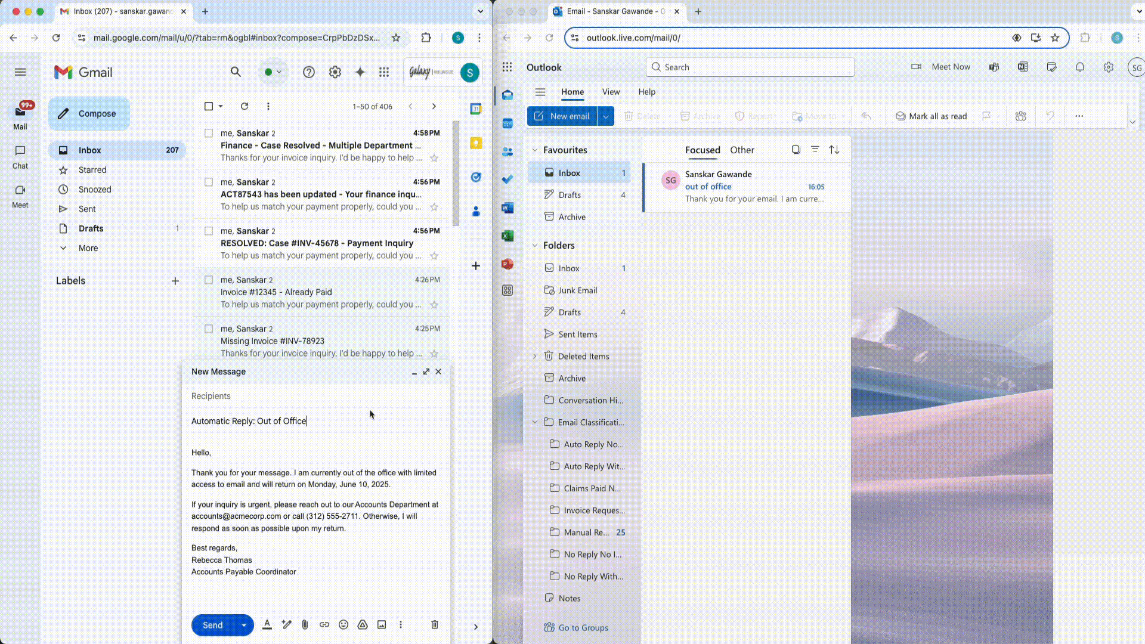Click the Compose button in Gmail
Screen dimensions: 1145x644
[x=88, y=113]
